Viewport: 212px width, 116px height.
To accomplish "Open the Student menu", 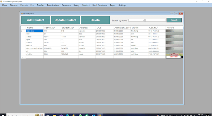I will click(x=13, y=5).
